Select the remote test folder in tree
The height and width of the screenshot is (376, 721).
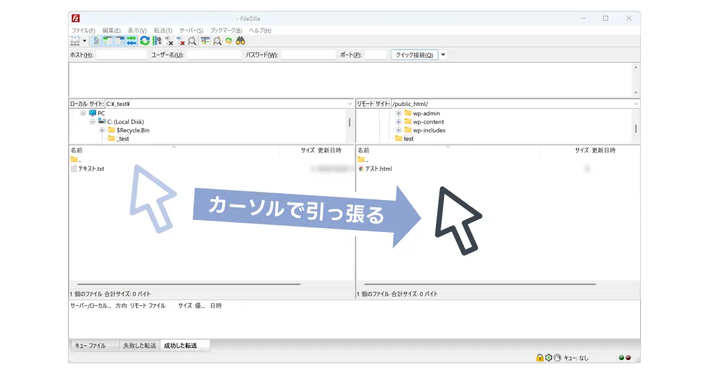pyautogui.click(x=405, y=139)
